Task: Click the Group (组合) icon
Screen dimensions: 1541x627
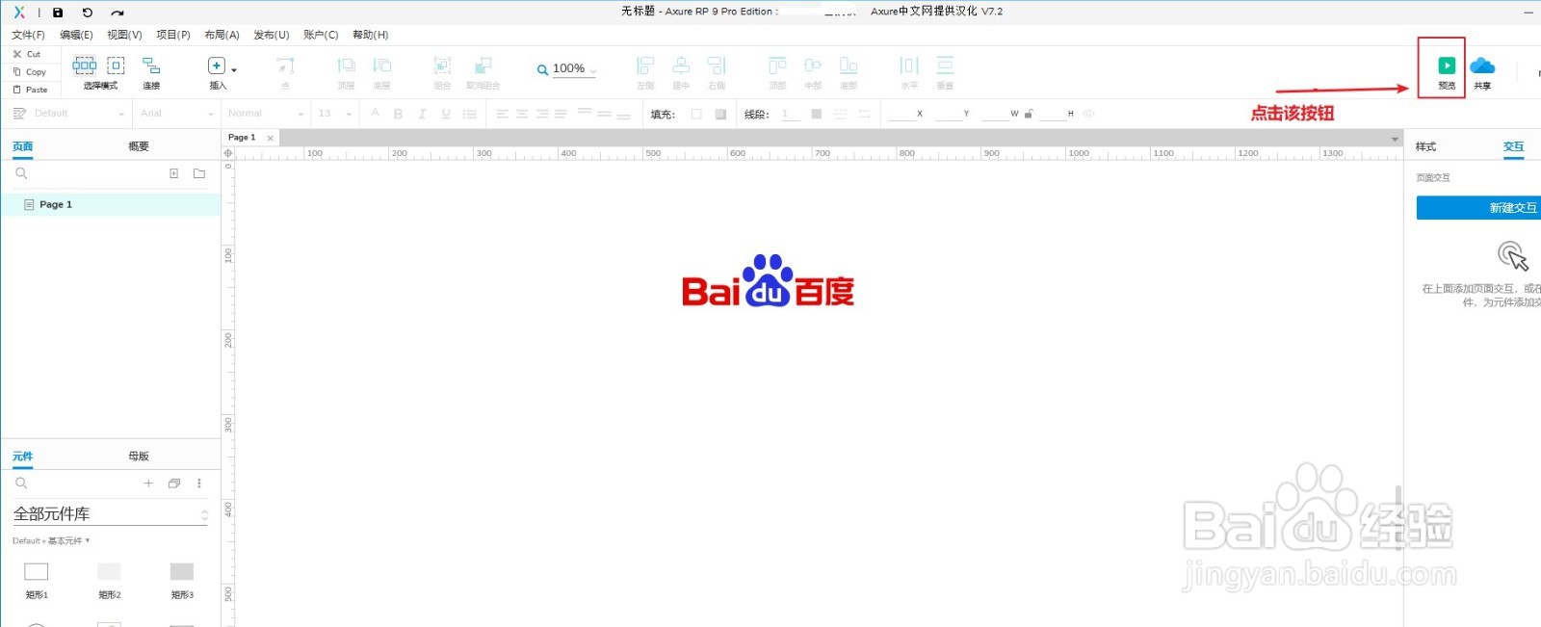Action: click(x=442, y=65)
